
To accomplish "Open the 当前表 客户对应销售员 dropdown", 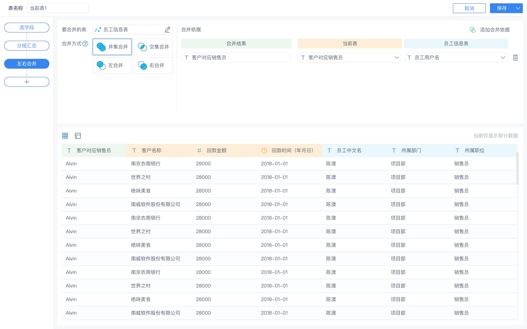I will (x=350, y=58).
